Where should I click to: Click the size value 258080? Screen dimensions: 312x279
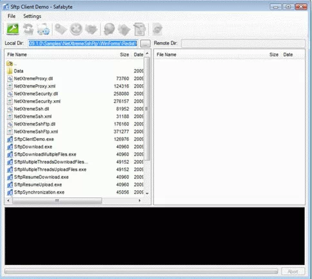coord(121,94)
